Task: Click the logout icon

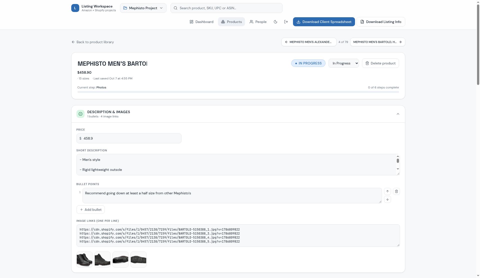Action: [x=286, y=22]
